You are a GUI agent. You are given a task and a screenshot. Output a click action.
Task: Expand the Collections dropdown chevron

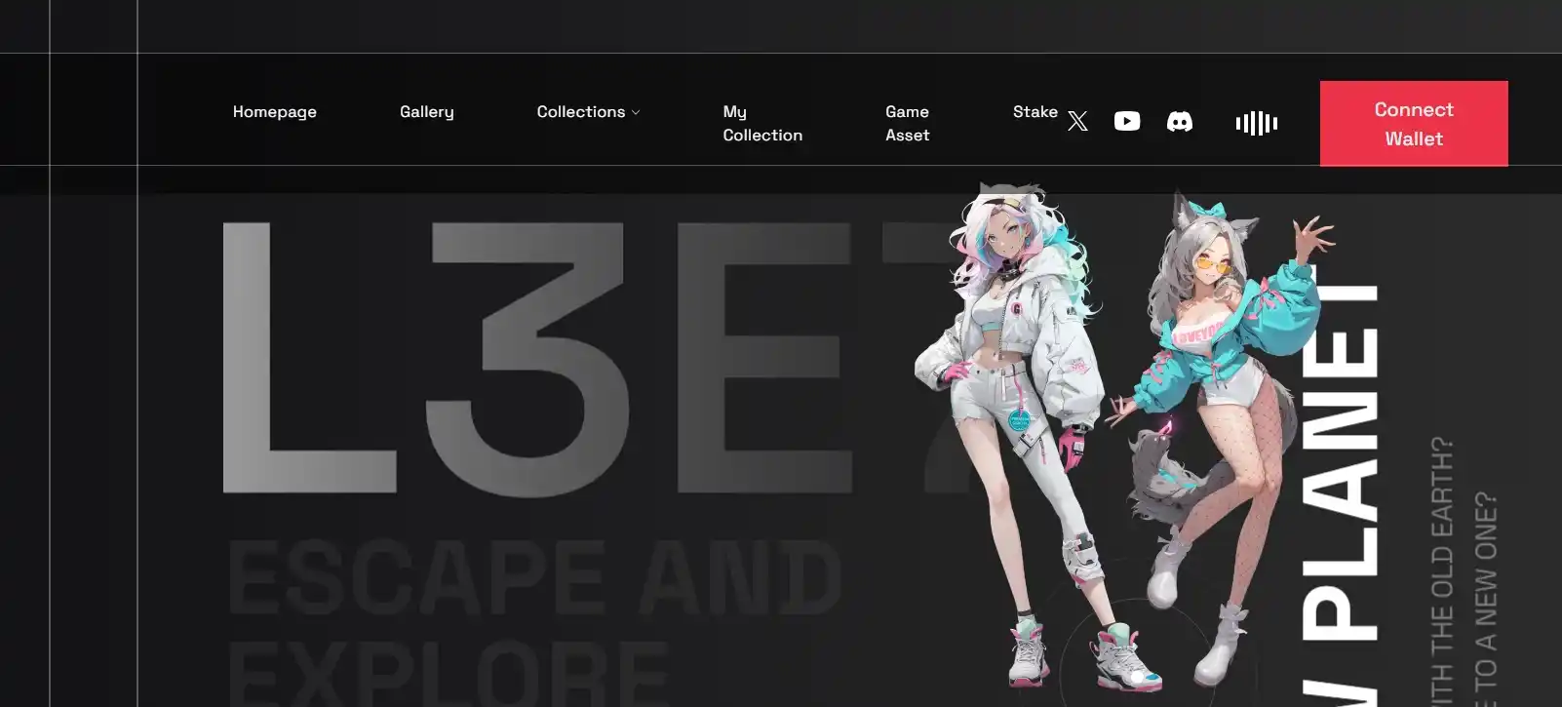click(636, 112)
